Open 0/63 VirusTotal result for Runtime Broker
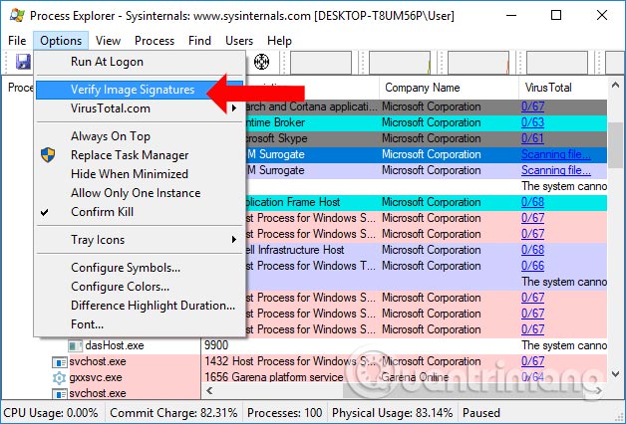 point(532,122)
